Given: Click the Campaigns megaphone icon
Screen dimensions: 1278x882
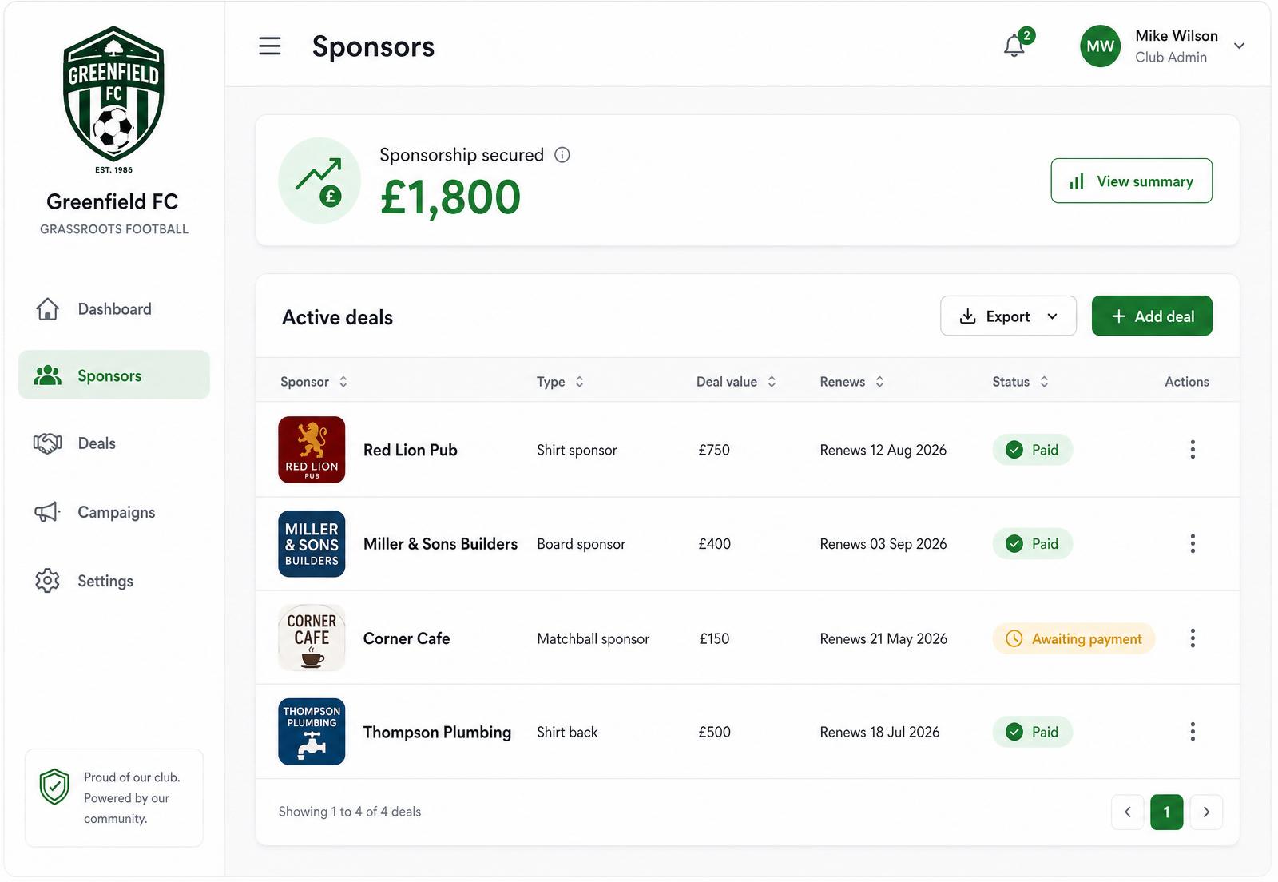Looking at the screenshot, I should click(x=47, y=512).
